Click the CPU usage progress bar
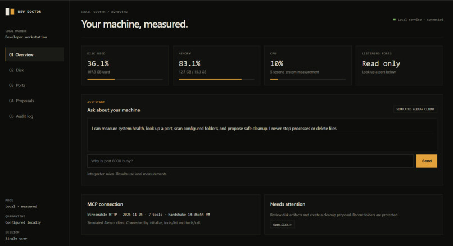453x246 pixels. [x=308, y=79]
